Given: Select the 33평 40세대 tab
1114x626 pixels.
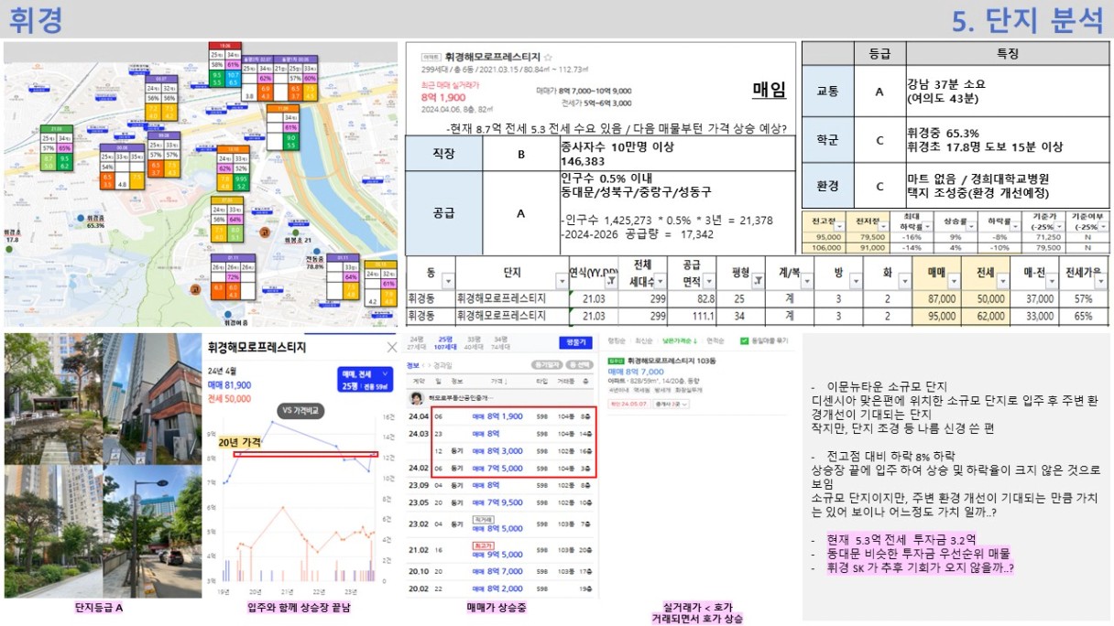Looking at the screenshot, I should point(475,344).
